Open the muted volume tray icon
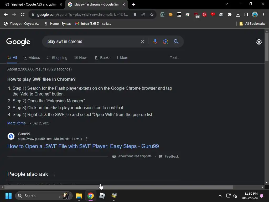The width and height of the screenshot is (269, 202). pyautogui.click(x=235, y=196)
